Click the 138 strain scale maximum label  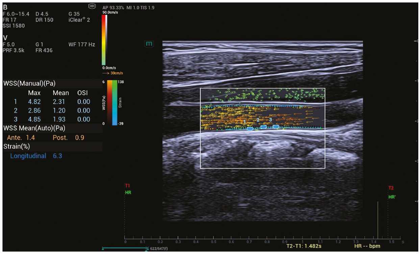120,82
